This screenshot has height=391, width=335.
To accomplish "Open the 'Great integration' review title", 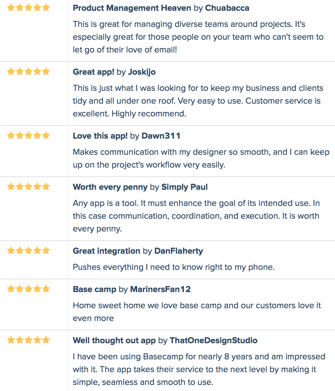I will (106, 251).
